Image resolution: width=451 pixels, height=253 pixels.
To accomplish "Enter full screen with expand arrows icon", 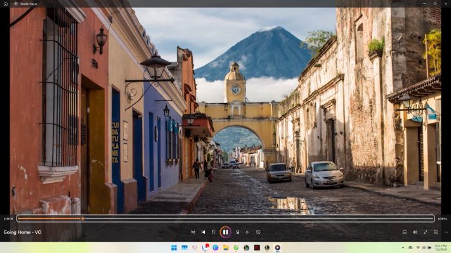I will [425, 232].
